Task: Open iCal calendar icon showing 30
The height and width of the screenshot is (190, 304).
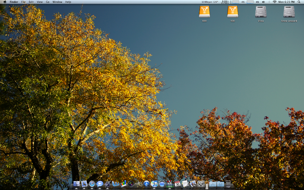Action: click(x=177, y=184)
